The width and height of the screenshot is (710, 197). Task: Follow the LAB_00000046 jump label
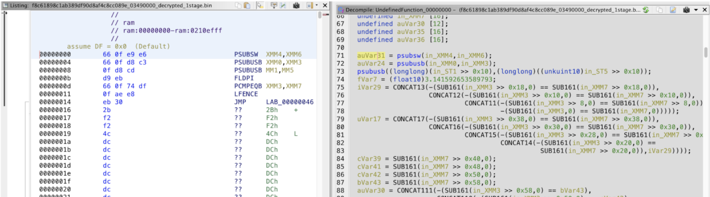coord(289,102)
